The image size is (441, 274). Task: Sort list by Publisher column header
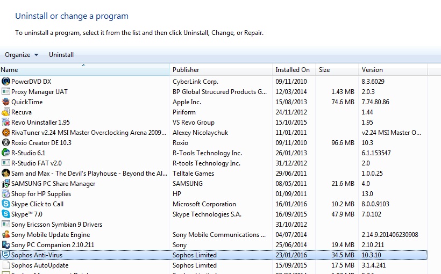pyautogui.click(x=221, y=70)
